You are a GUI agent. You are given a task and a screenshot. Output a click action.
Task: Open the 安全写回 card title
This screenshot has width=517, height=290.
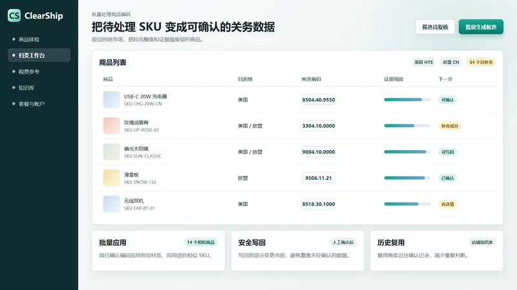click(x=252, y=243)
